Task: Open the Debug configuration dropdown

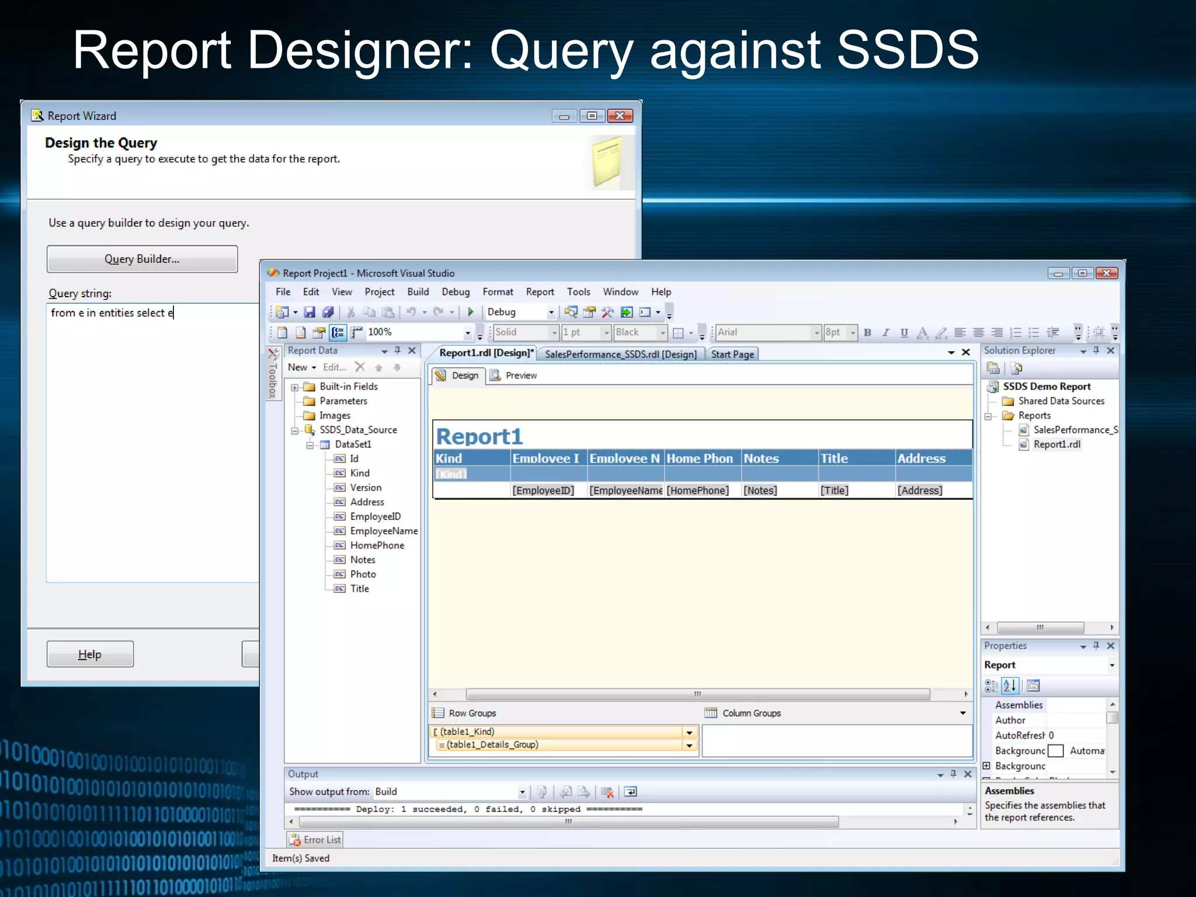Action: [x=550, y=312]
